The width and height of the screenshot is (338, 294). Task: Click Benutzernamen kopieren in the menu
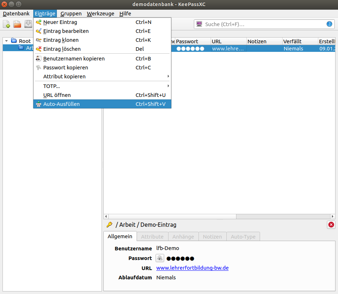point(74,59)
